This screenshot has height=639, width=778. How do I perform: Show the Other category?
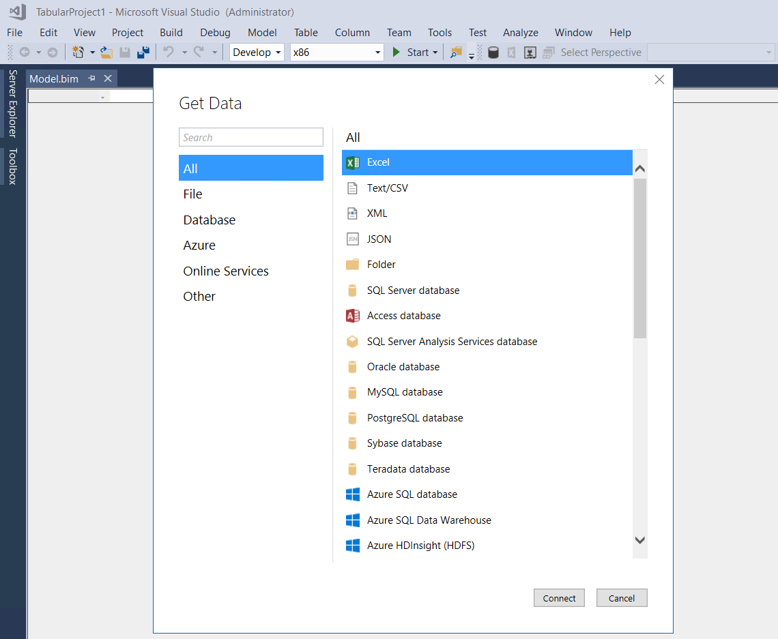click(251, 296)
